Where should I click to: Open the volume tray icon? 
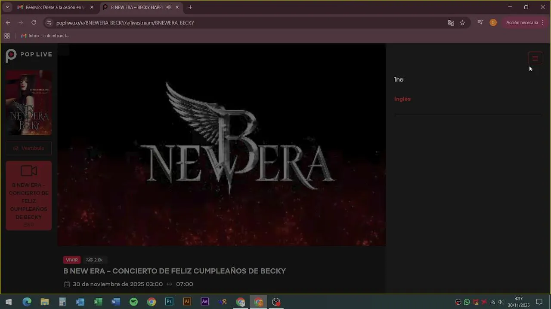501,302
